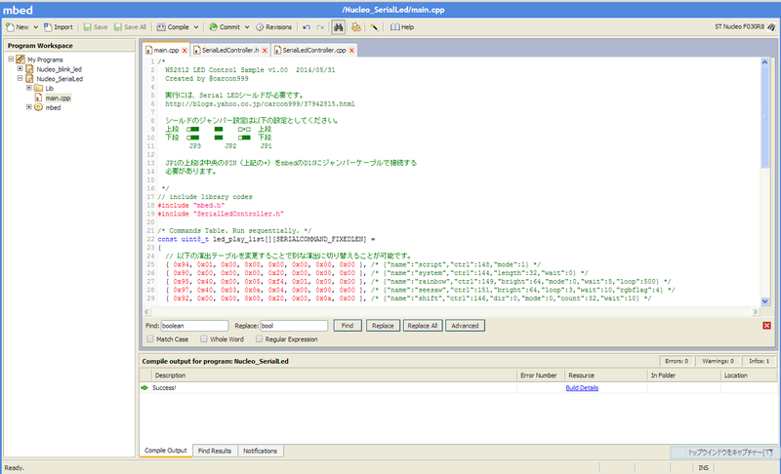This screenshot has height=474, width=781.
Task: Toggle the binoculars find icon
Action: pyautogui.click(x=338, y=27)
